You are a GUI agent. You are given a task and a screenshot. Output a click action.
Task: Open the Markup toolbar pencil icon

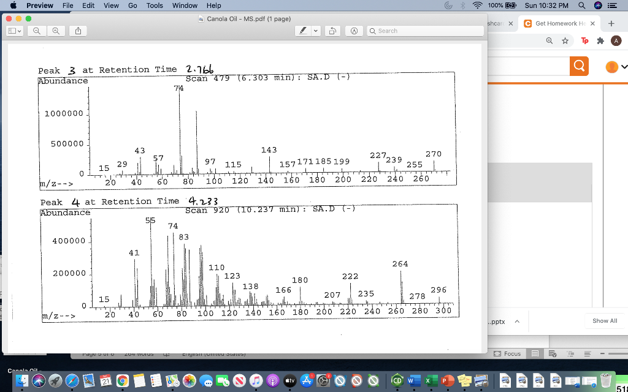pyautogui.click(x=302, y=31)
